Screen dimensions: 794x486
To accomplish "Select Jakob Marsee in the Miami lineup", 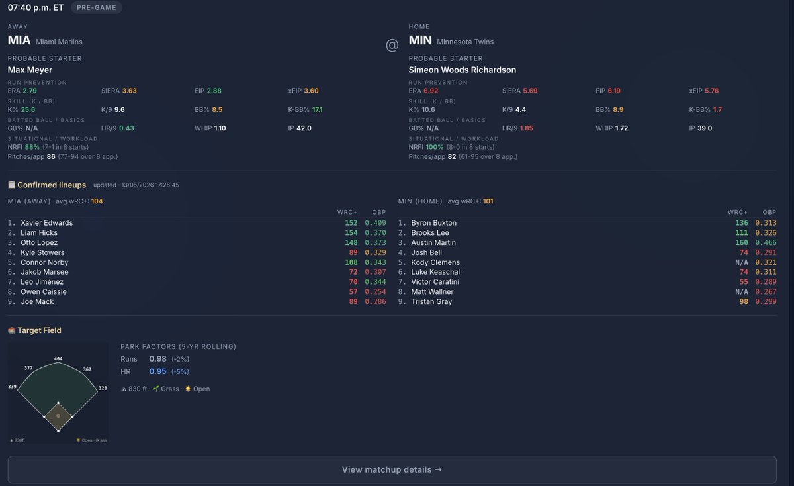I will pos(44,272).
